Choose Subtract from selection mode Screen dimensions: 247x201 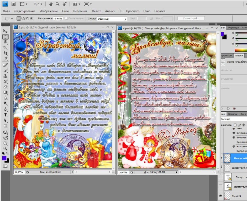27,19
